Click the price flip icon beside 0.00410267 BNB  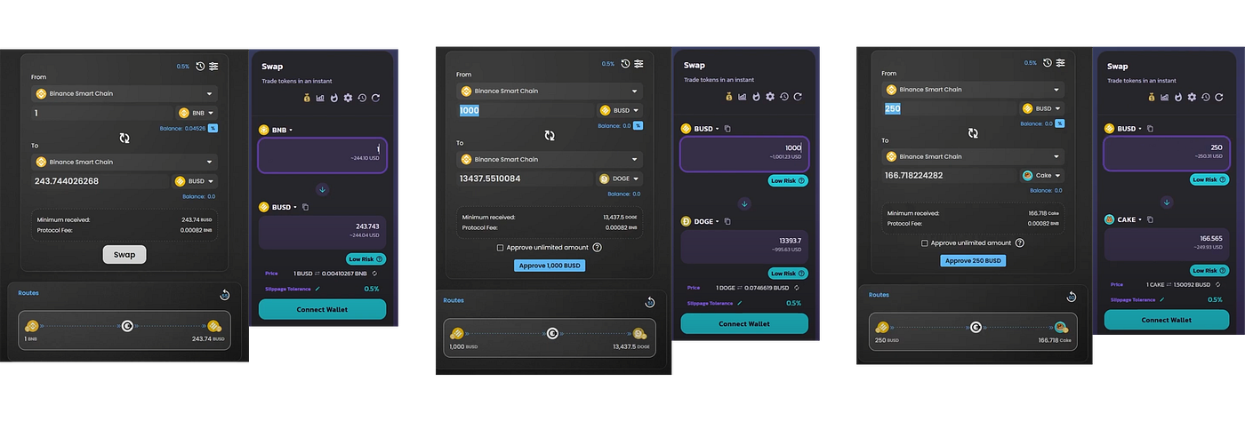[x=375, y=274]
